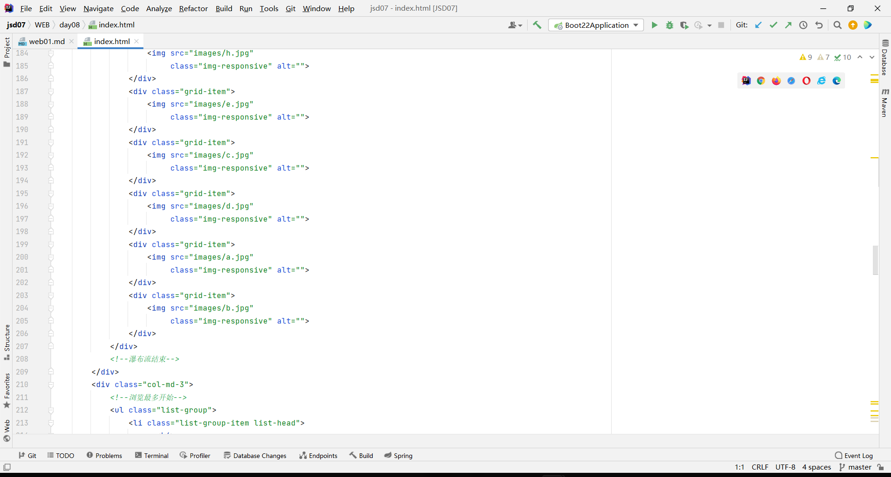Preview page in built-in browser icon
891x477 pixels.
746,81
